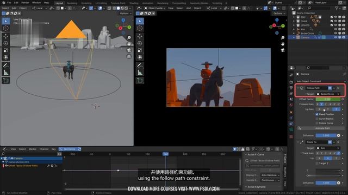
Task: Toggle camera view icon in left viewport
Action: coord(129,50)
